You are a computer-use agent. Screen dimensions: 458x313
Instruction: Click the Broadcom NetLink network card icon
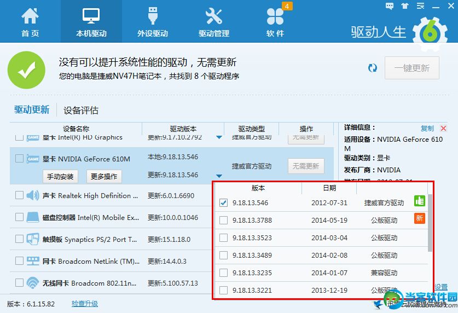(33, 260)
